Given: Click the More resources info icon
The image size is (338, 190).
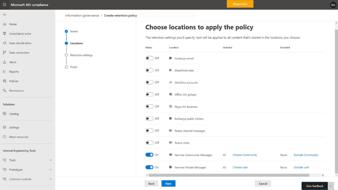Looking at the screenshot, I should tap(5, 137).
